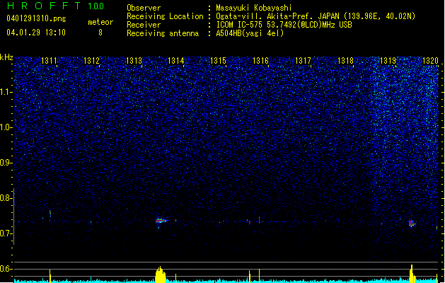Click the 1317 time marker
Viewport: 445px width, 283px height.
303,61
